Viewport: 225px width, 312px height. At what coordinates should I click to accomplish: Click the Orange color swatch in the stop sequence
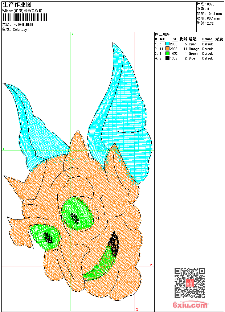pos(167,49)
